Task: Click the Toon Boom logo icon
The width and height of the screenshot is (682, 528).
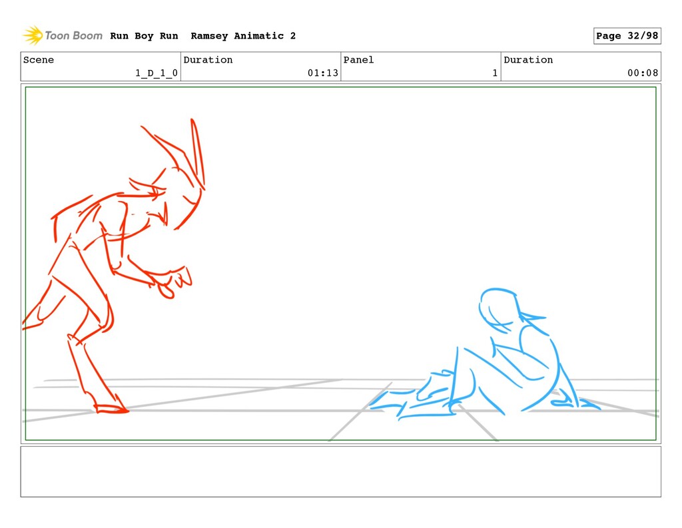Action: (33, 35)
